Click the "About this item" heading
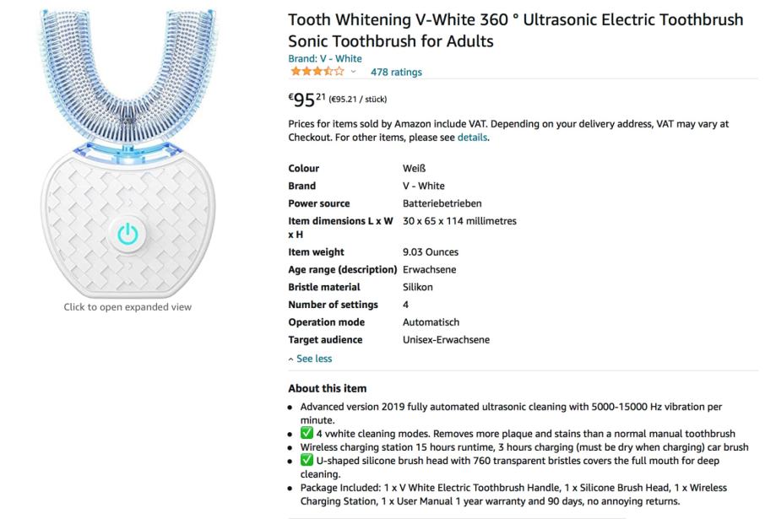The width and height of the screenshot is (776, 519). [x=328, y=388]
